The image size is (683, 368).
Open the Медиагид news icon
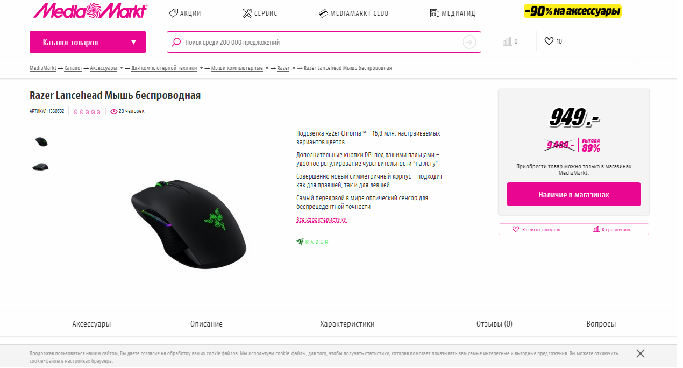coord(435,13)
